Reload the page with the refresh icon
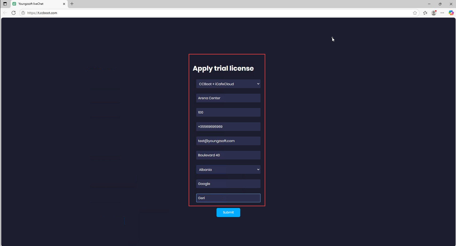This screenshot has height=246, width=456. 14,13
